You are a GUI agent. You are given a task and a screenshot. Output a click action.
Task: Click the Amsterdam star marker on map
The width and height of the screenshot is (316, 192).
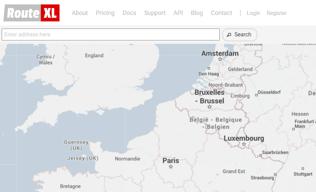(x=220, y=59)
